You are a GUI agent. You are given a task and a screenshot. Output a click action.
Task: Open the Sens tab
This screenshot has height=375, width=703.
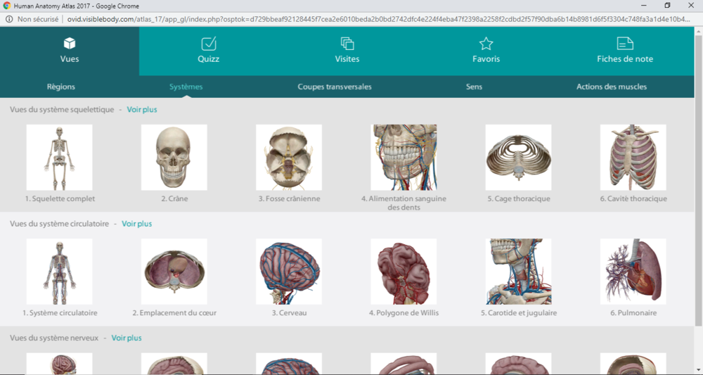[x=474, y=87]
